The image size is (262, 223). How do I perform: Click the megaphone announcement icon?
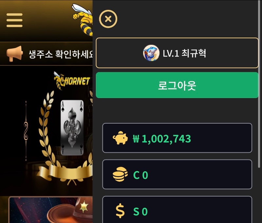click(x=14, y=54)
